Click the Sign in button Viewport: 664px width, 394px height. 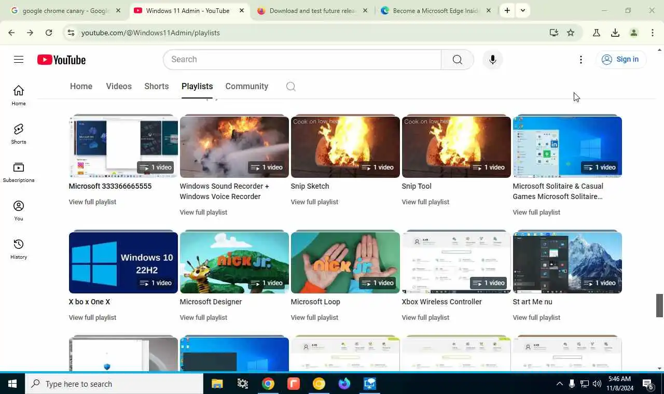[x=621, y=60]
